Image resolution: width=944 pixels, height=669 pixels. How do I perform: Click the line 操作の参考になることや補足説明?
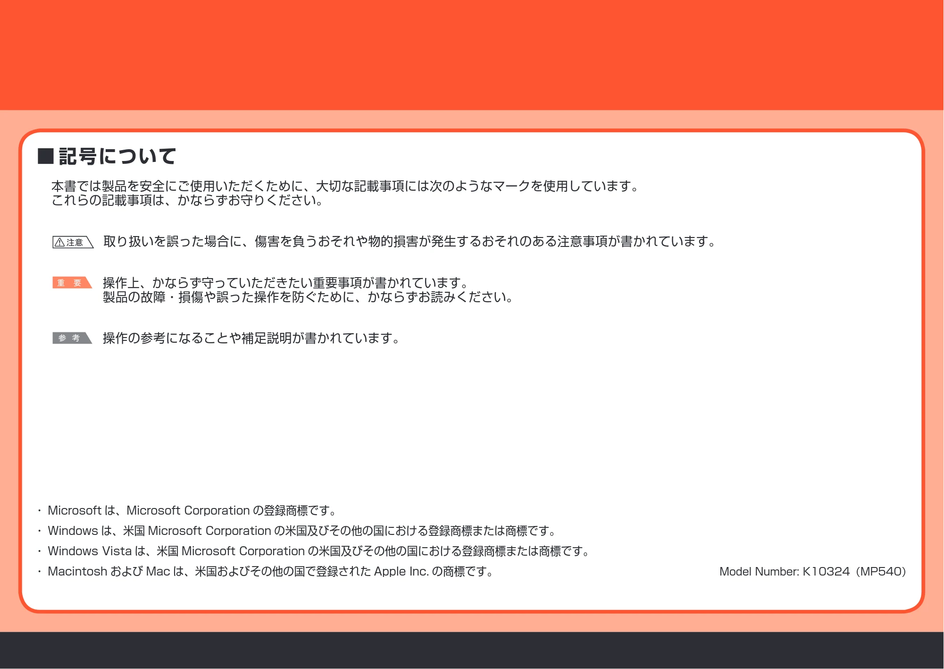coord(251,338)
